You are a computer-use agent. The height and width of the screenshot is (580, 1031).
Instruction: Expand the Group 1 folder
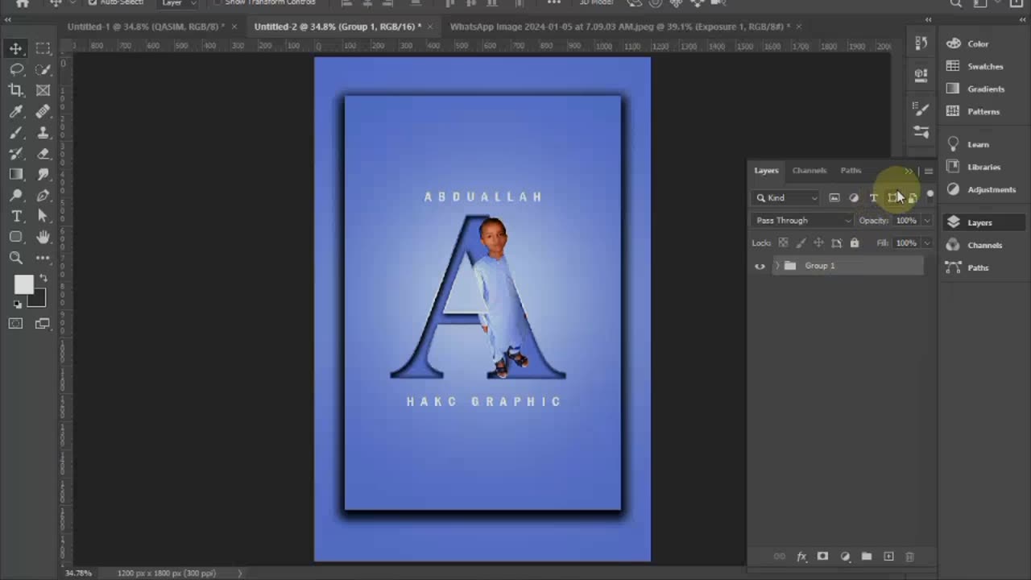click(777, 266)
